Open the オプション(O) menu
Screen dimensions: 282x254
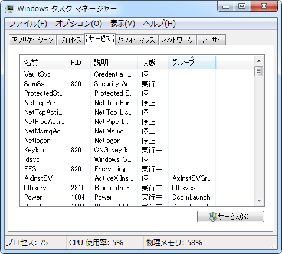point(78,24)
